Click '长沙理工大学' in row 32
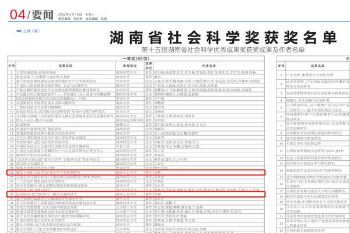 [126, 207]
